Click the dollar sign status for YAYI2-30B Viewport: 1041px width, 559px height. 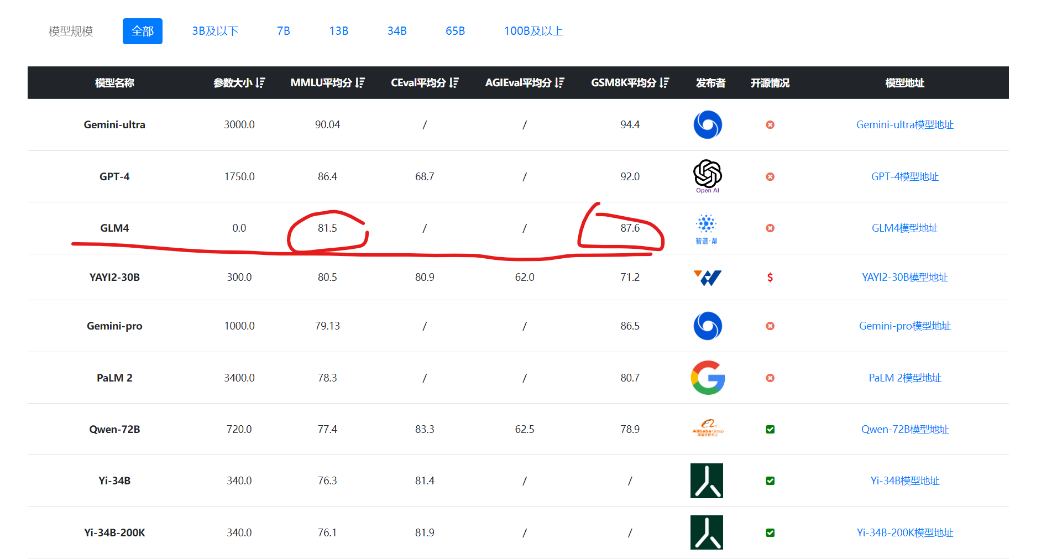point(770,277)
